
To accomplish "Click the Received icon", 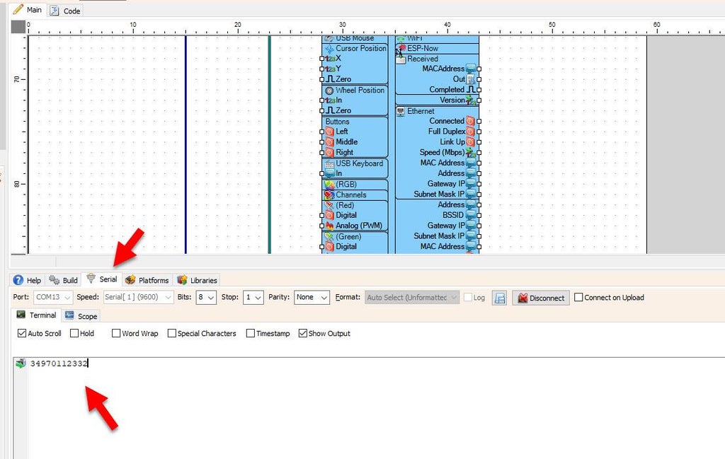I will coord(401,59).
